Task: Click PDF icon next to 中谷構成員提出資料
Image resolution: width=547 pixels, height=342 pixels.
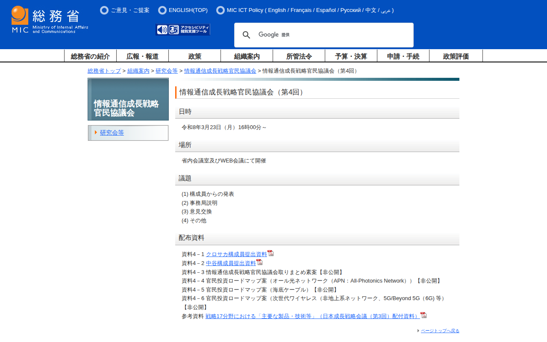Action: tap(259, 262)
